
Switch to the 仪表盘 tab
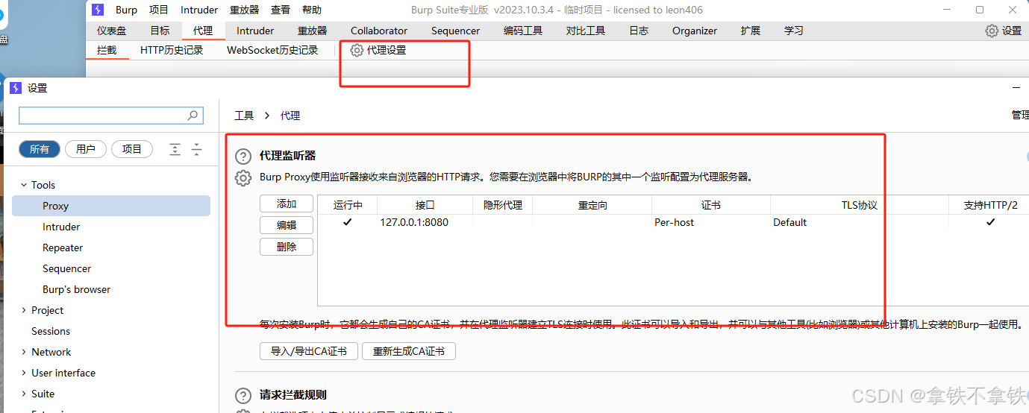[111, 31]
